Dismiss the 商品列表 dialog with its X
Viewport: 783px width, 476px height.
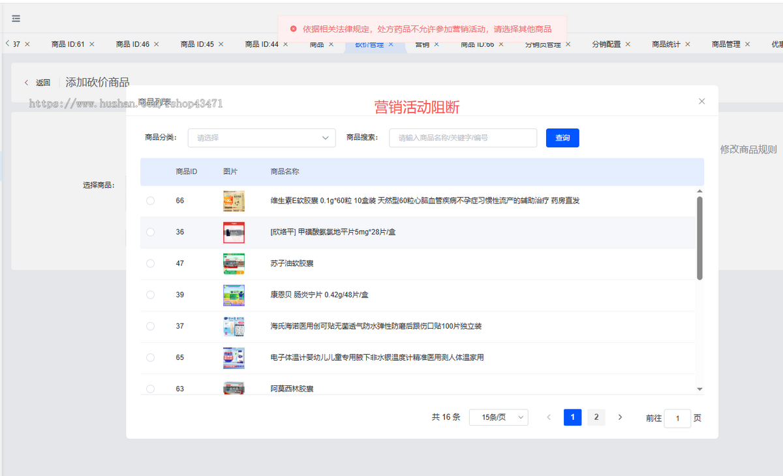(x=702, y=101)
